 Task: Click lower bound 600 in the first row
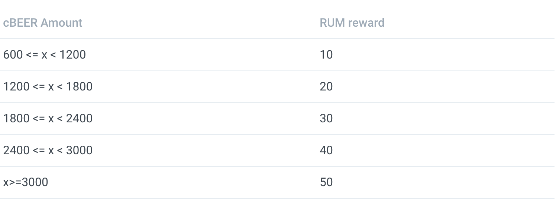pyautogui.click(x=13, y=55)
